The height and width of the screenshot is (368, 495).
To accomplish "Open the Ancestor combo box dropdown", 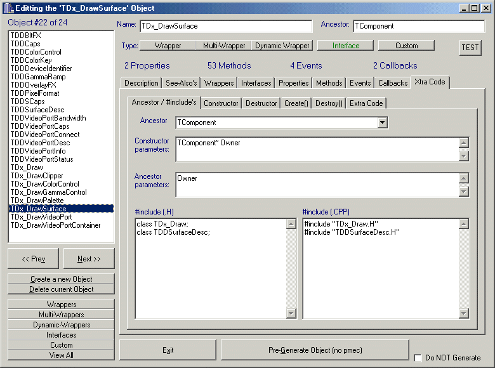I will 382,122.
